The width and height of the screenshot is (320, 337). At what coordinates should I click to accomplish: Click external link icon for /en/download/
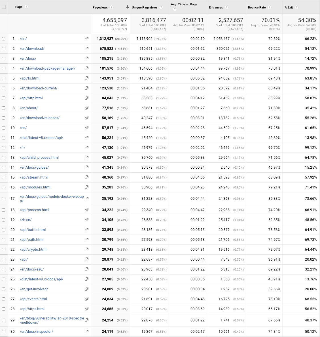click(86, 49)
